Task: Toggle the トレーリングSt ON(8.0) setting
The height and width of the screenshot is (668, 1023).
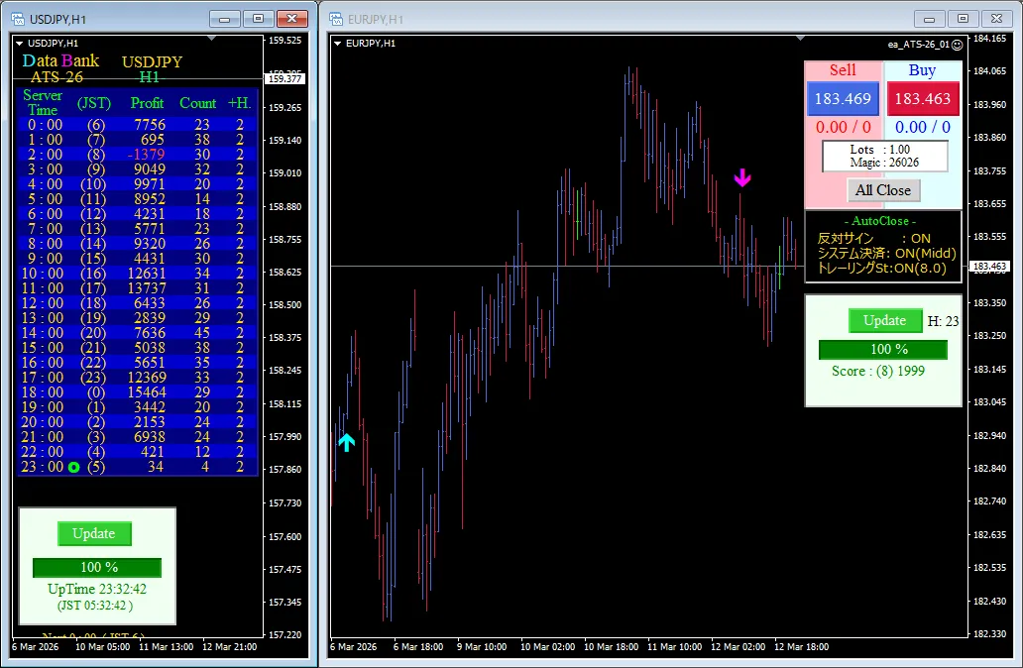Action: pos(881,269)
